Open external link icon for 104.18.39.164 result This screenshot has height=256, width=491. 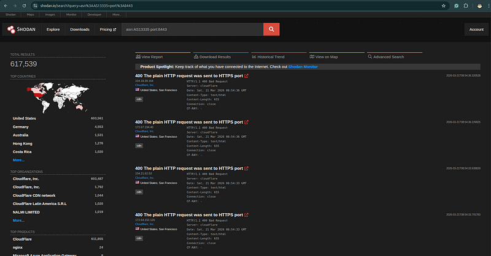click(x=247, y=76)
